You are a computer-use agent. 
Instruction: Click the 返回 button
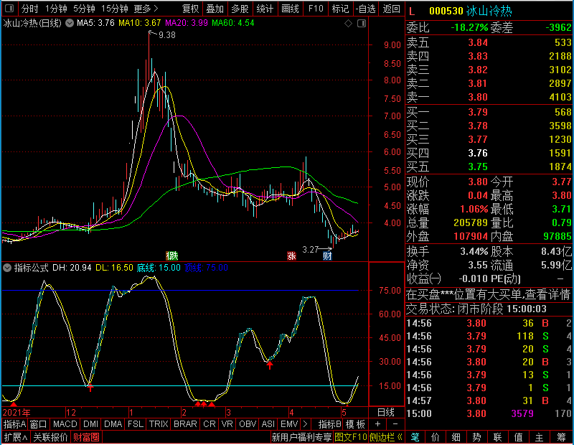[391, 9]
